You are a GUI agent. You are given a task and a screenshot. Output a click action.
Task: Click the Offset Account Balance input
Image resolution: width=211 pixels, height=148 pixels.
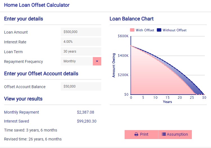(81, 86)
